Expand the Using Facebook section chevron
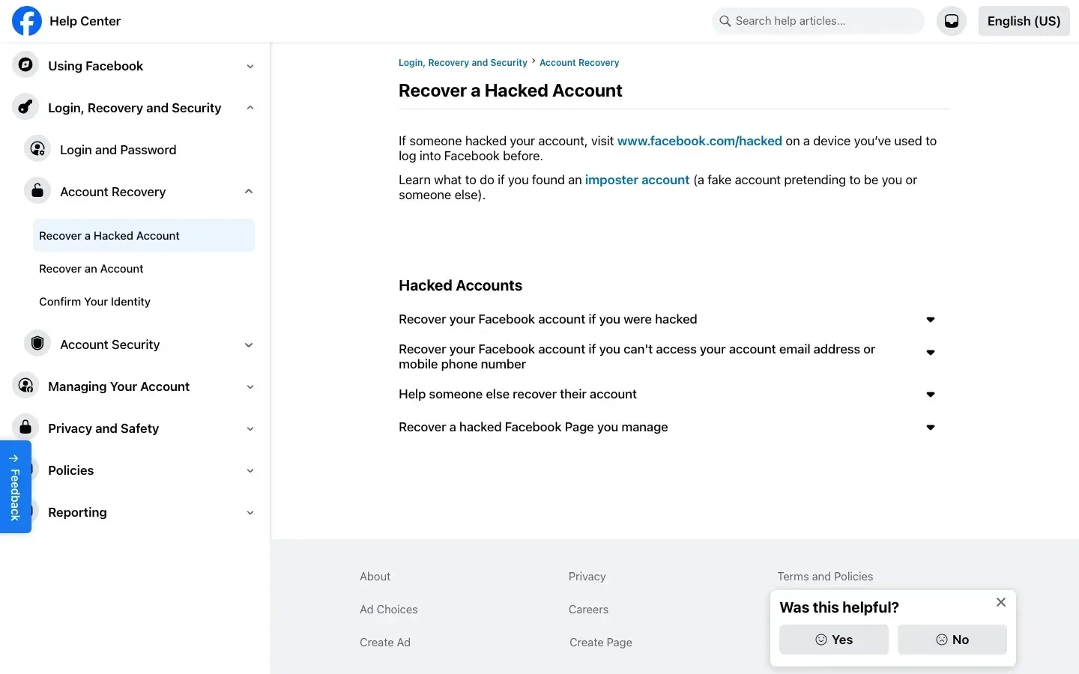The height and width of the screenshot is (674, 1079). [250, 66]
